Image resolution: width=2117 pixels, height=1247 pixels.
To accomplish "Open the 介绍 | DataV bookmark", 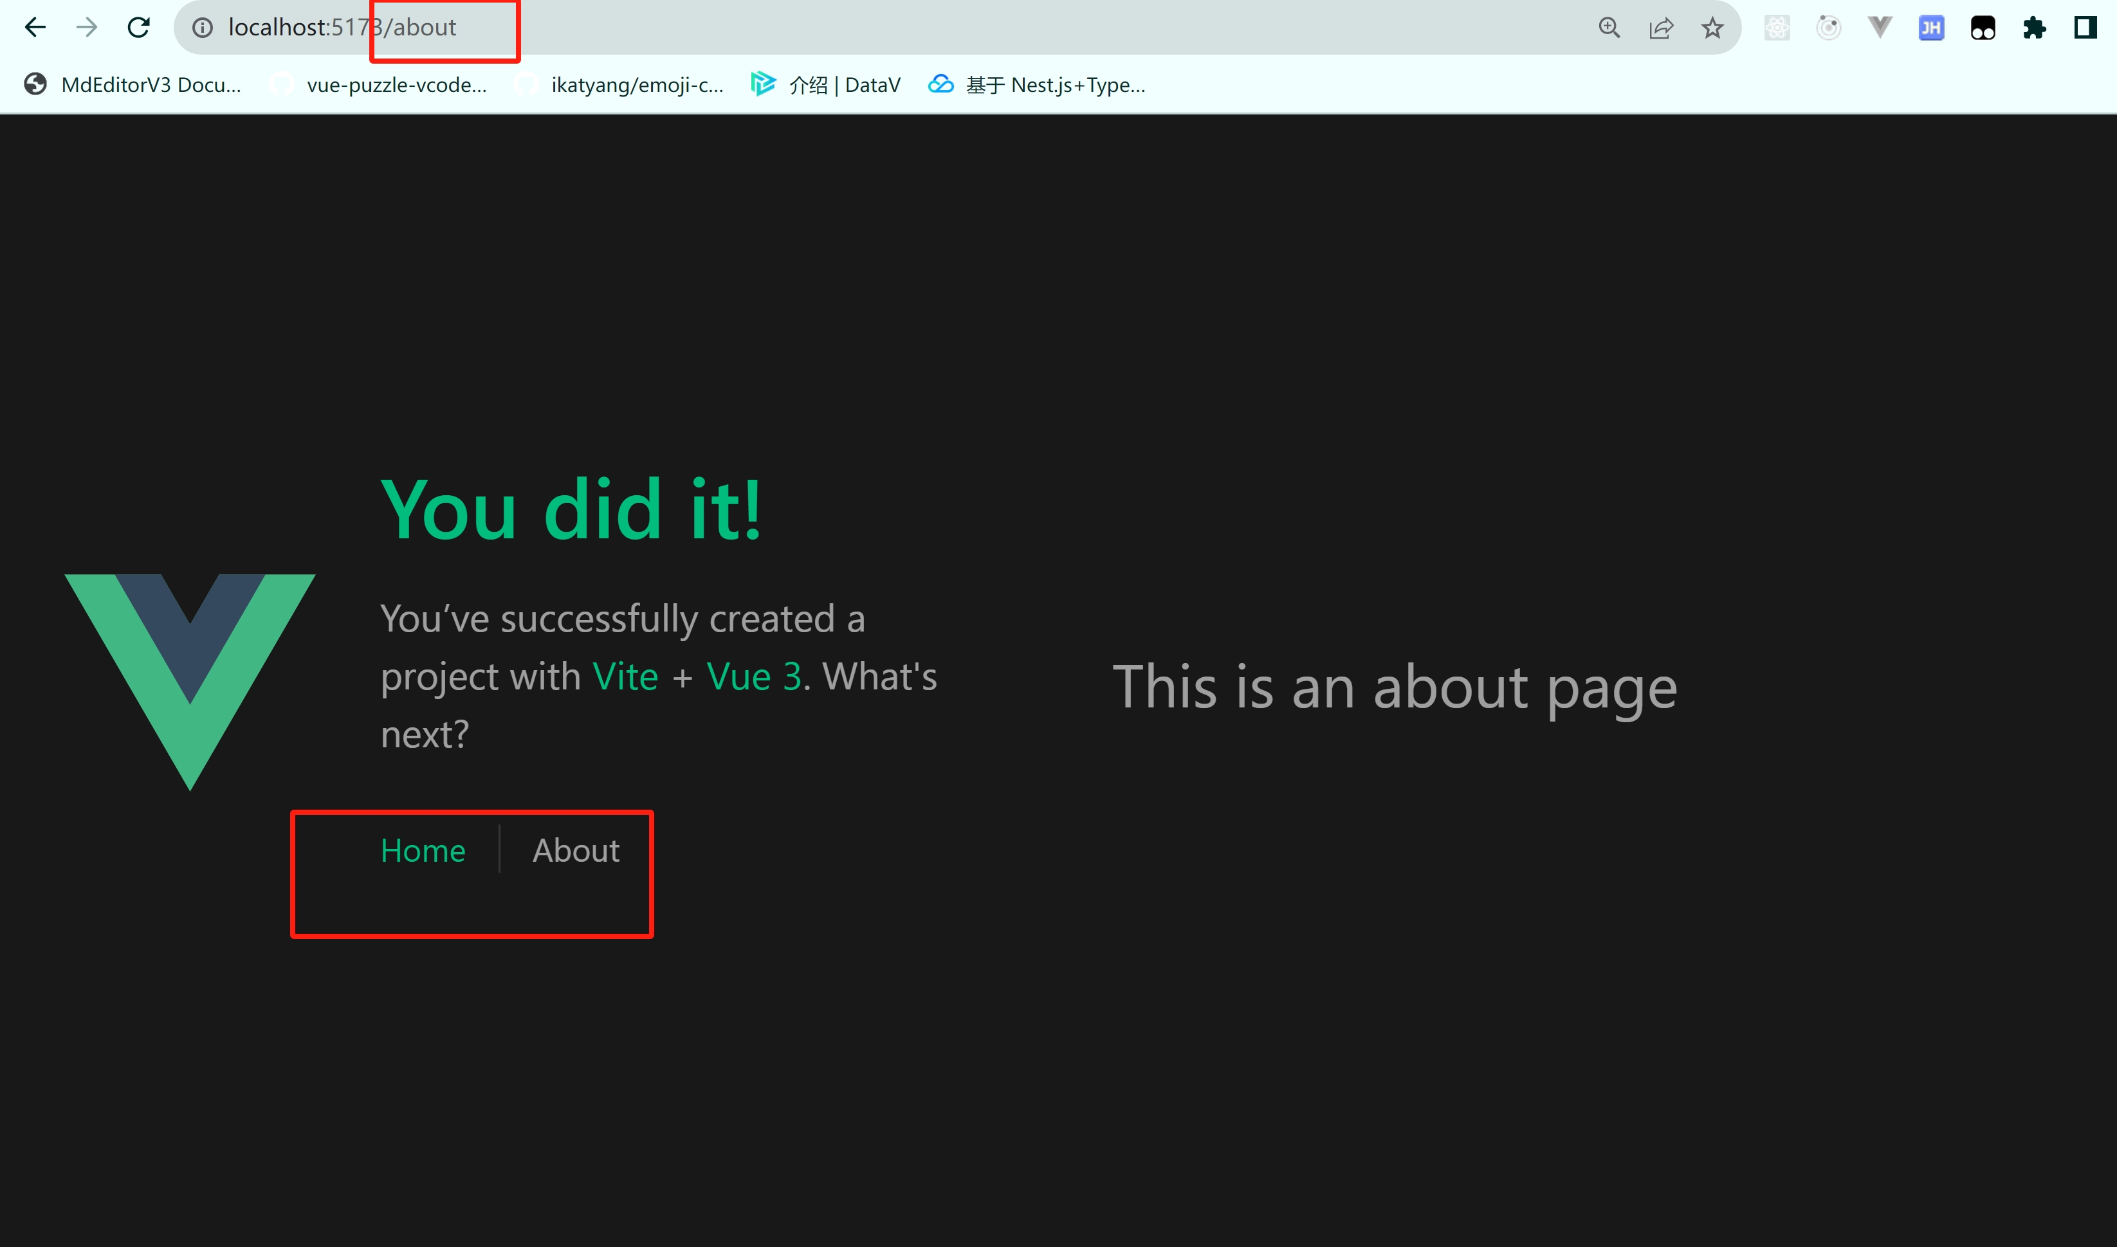I will click(826, 85).
